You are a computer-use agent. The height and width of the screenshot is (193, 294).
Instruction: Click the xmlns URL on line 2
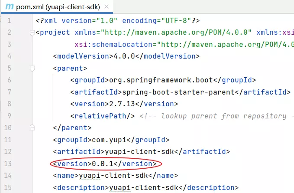tap(176, 33)
